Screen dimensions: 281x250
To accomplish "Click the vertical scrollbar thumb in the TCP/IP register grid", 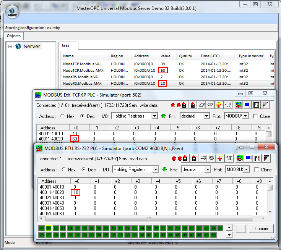I will coord(268,134).
